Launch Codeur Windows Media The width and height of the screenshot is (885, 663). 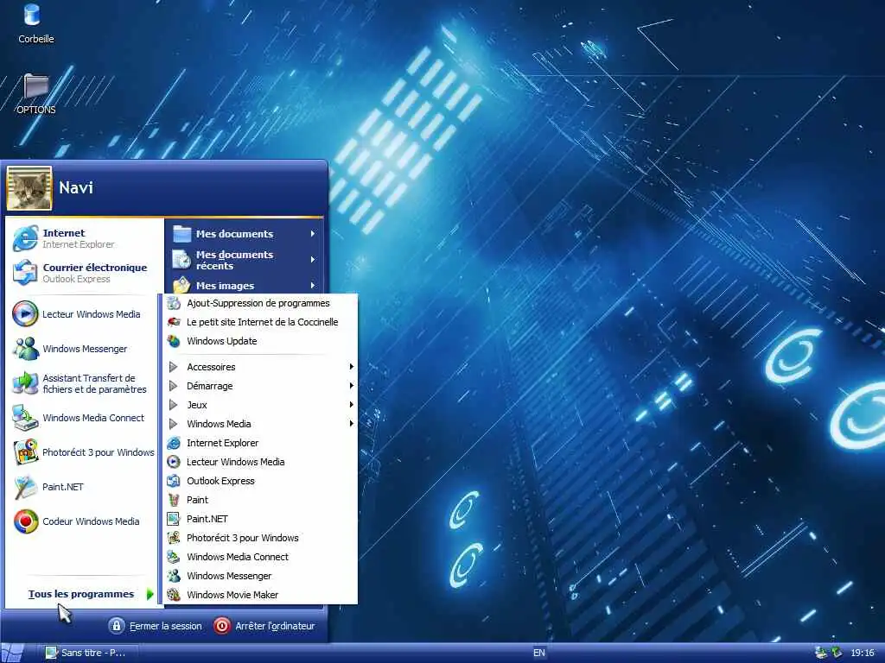82,521
